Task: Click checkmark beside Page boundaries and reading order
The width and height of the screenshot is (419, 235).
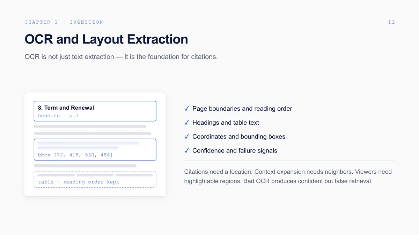Action: [x=186, y=109]
